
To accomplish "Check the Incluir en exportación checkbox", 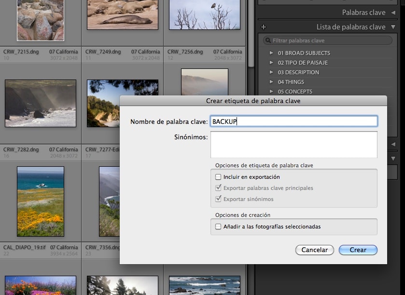I will pyautogui.click(x=218, y=177).
